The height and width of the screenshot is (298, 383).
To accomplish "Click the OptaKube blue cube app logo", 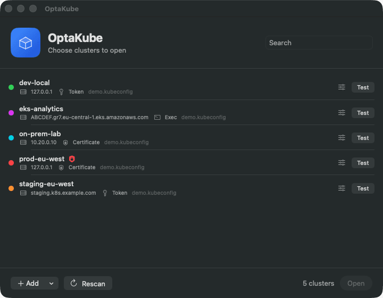I will [x=26, y=43].
